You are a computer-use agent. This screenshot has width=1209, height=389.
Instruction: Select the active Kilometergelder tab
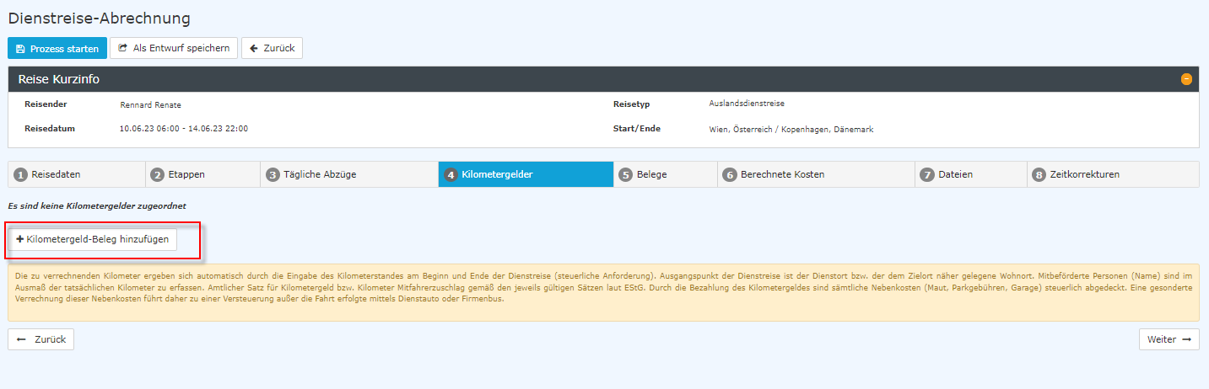(525, 174)
